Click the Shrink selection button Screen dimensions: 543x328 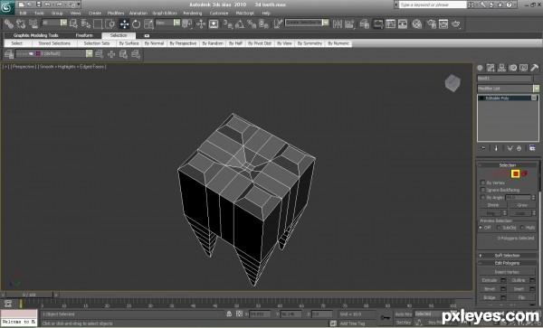[493, 205]
